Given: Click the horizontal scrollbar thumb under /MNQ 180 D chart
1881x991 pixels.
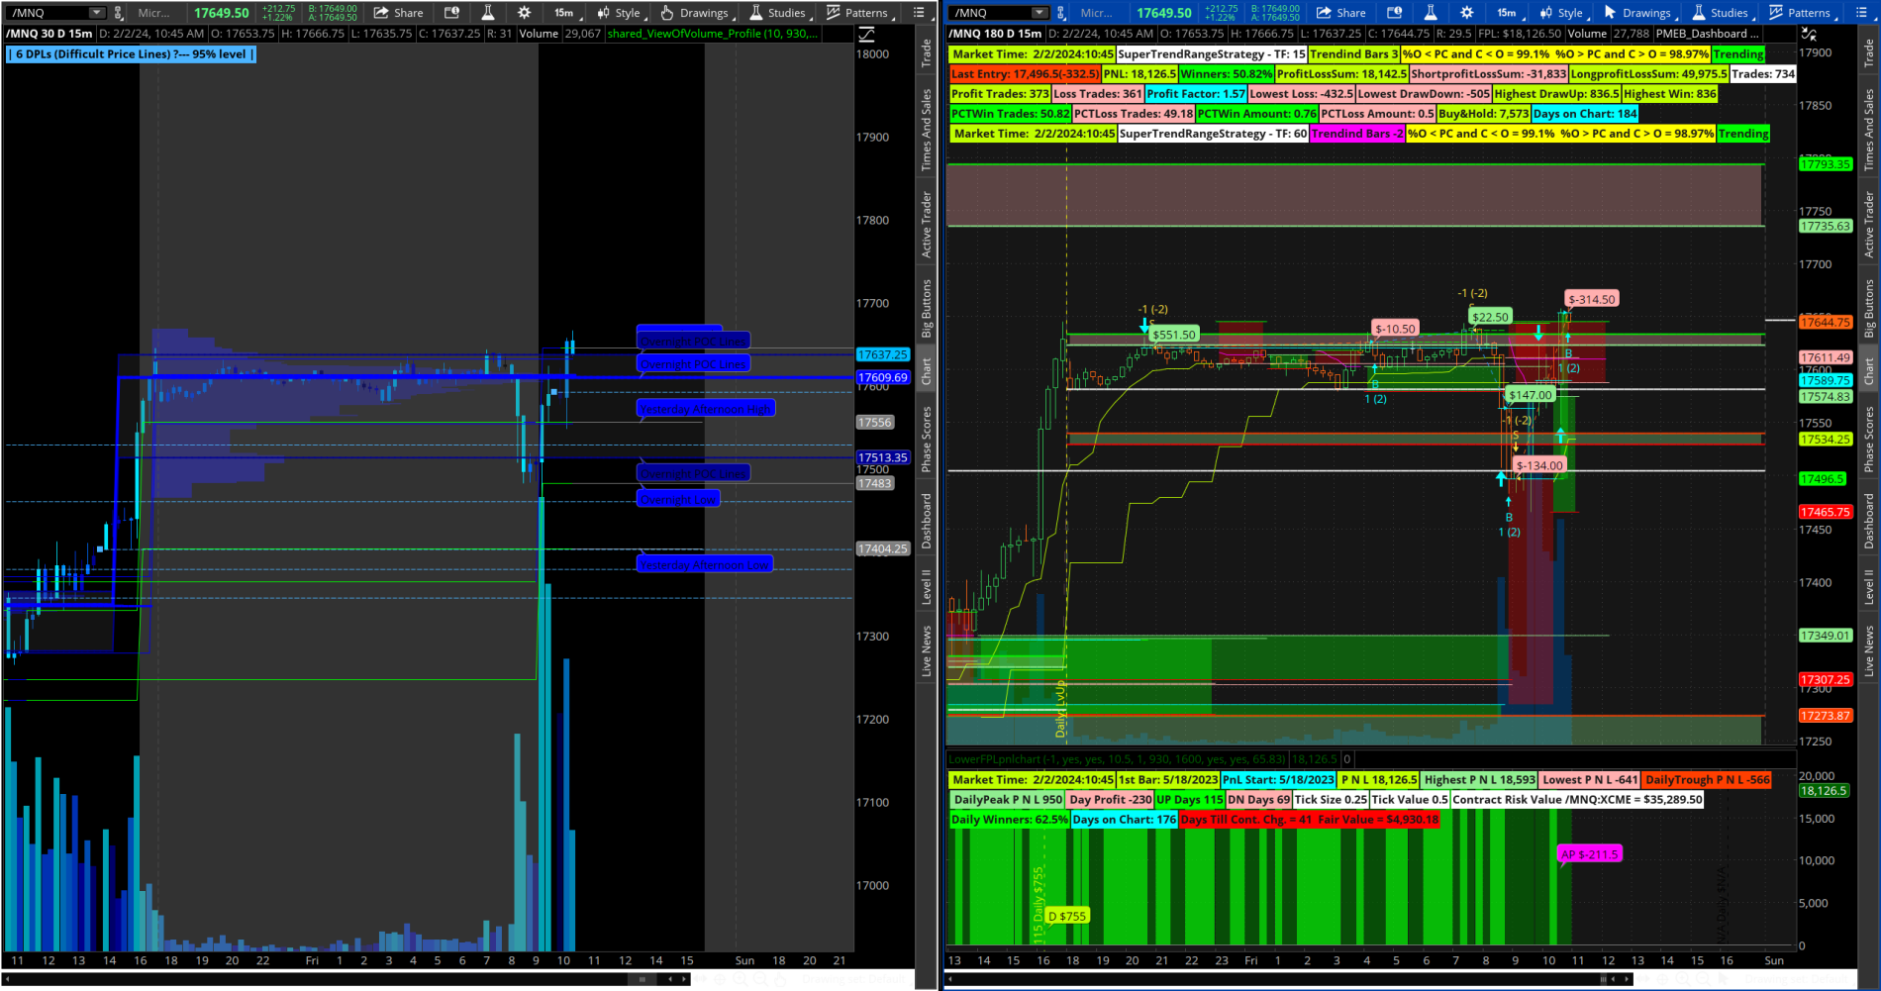Looking at the screenshot, I should point(1604,979).
